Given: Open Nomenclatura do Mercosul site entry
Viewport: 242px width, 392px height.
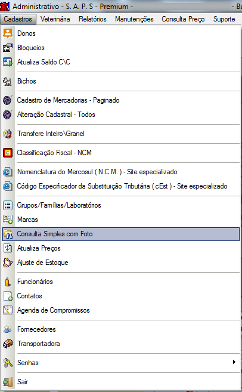Looking at the screenshot, I should click(121, 172).
